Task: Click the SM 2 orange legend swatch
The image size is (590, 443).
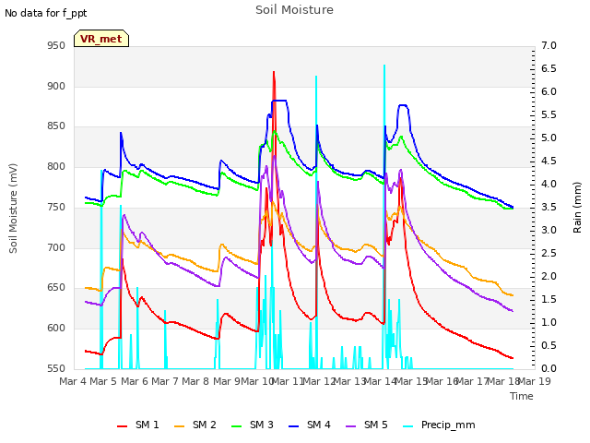Action: (x=180, y=426)
